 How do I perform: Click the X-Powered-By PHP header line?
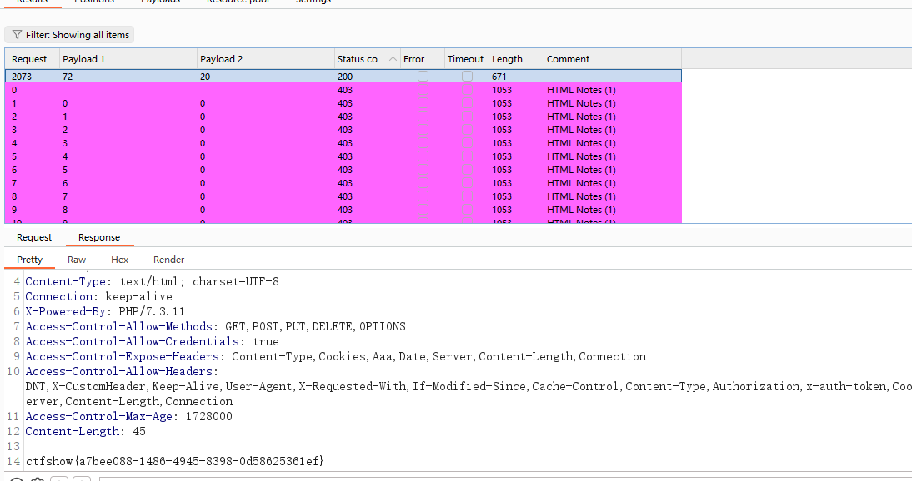click(x=105, y=311)
